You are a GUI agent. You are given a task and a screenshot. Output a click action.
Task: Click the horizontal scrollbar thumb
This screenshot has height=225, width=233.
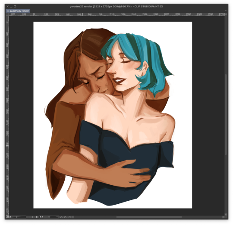(149, 217)
